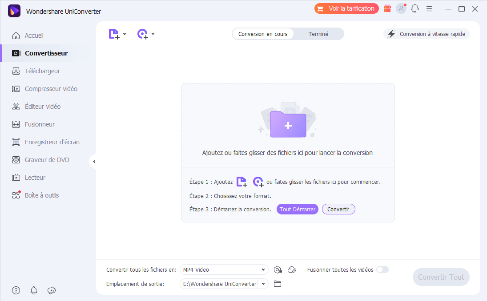Enable Conversion à vitesse rapide
The height and width of the screenshot is (301, 487).
pos(427,34)
